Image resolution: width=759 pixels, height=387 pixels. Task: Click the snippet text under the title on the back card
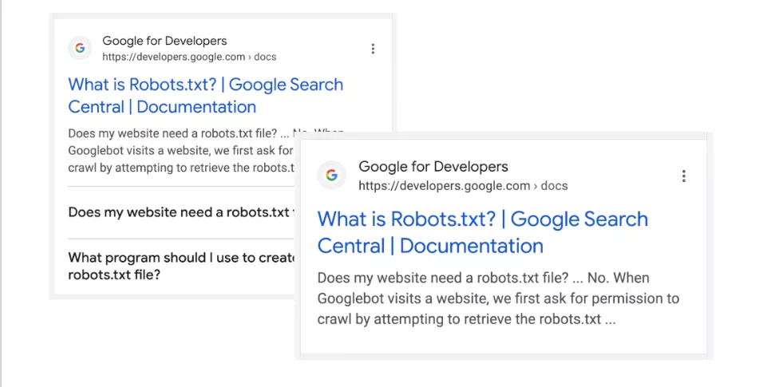[x=181, y=151]
